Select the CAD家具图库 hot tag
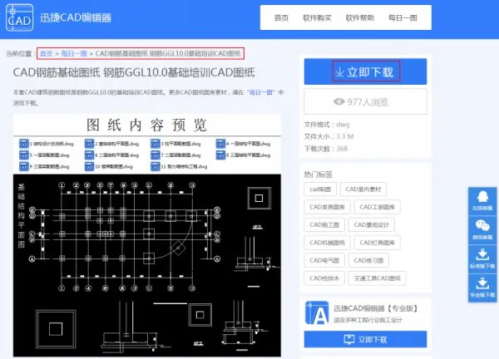Image resolution: width=499 pixels, height=359 pixels. [x=327, y=207]
